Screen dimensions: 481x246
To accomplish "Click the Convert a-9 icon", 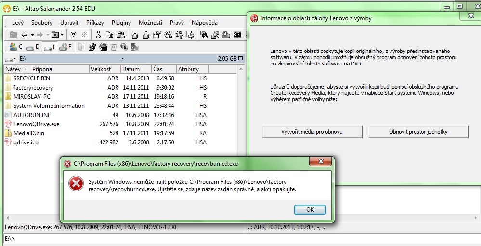I will coord(179,35).
